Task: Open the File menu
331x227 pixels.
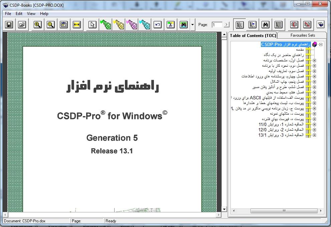Action: [x=8, y=14]
